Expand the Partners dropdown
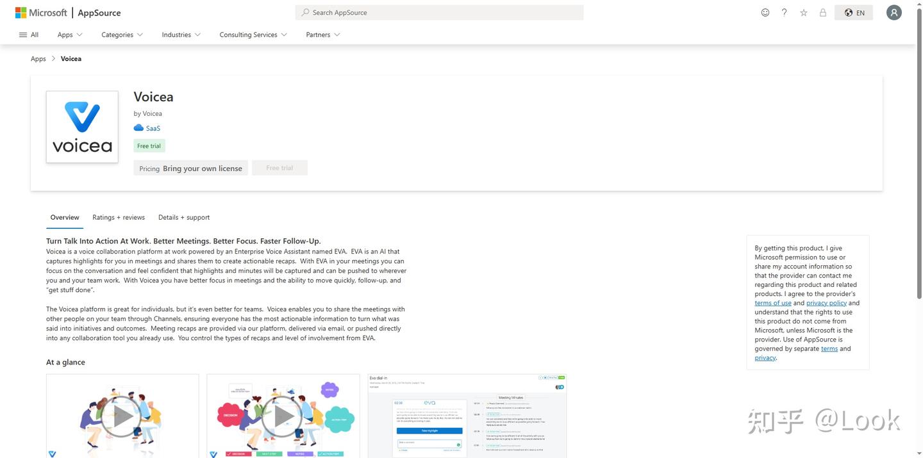Screen dimensions: 923x458 pyautogui.click(x=323, y=35)
